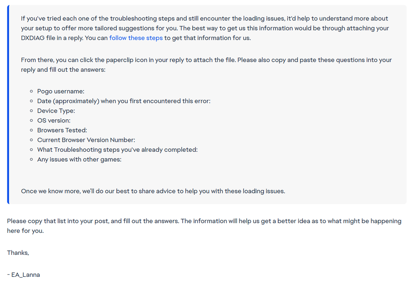
Task: Click the "What Troubleshooting steps" list item
Action: point(117,150)
